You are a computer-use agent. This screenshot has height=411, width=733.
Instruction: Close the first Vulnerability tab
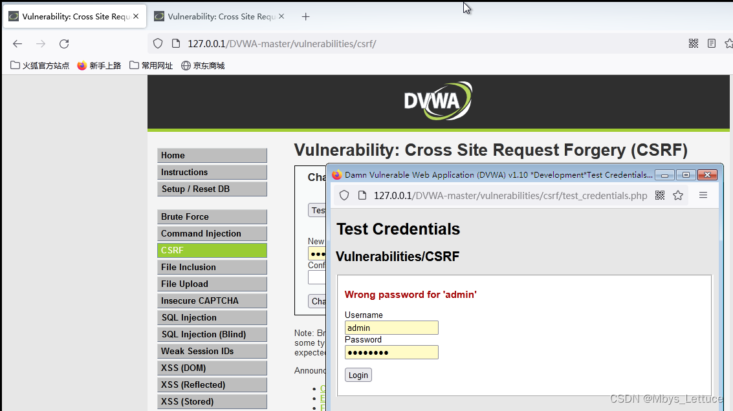pos(136,16)
